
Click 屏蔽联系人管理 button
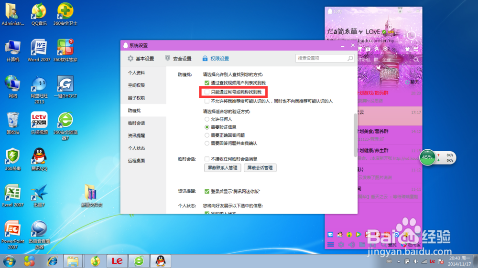click(223, 168)
